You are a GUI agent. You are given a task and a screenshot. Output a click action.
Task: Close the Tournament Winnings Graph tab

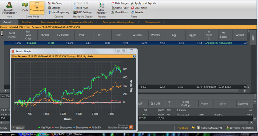coord(139,22)
